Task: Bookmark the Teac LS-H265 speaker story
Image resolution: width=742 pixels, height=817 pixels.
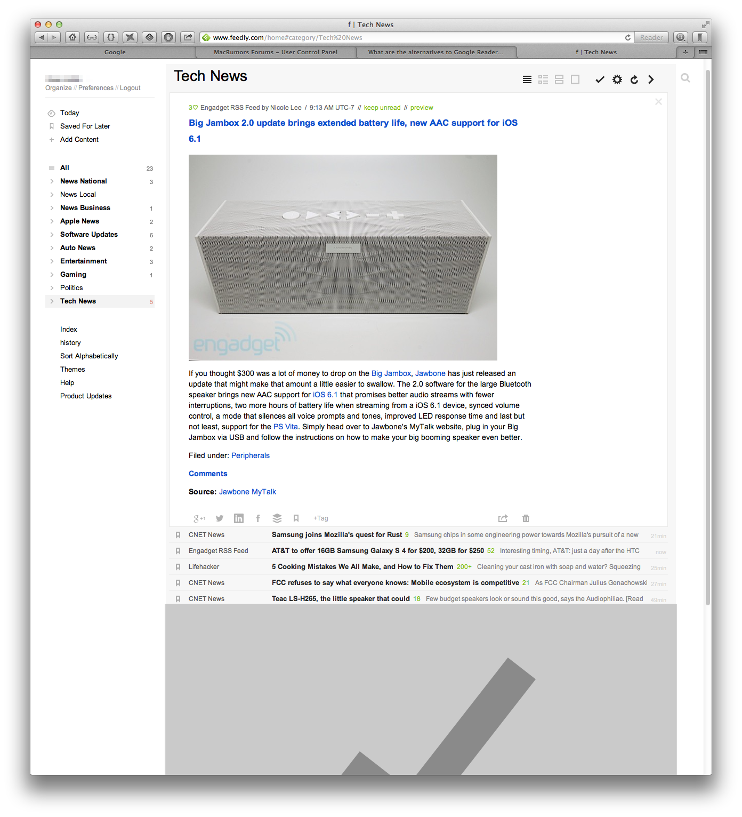Action: point(178,599)
